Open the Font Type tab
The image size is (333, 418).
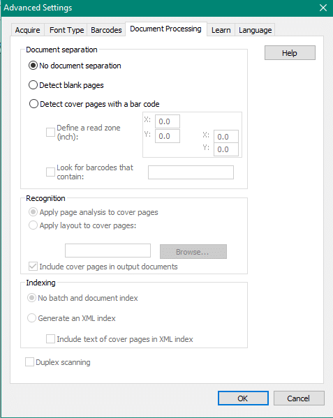(x=66, y=30)
